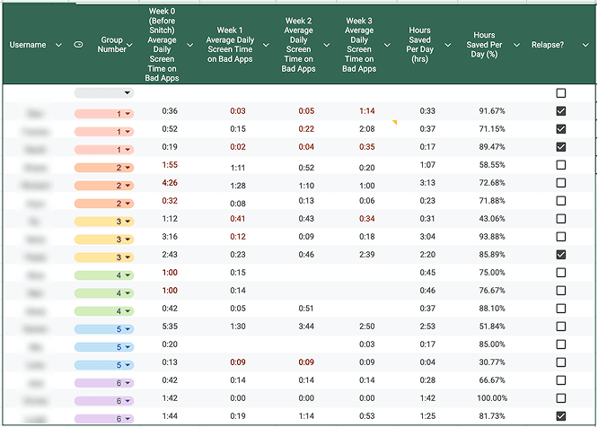Screen dimensions: 598x427
Task: Open Group Number column filter arrow
Action: click(x=129, y=45)
